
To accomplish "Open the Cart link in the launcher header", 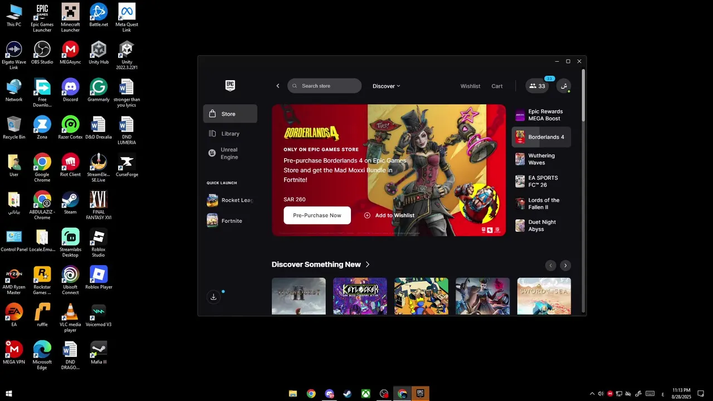I will [497, 86].
